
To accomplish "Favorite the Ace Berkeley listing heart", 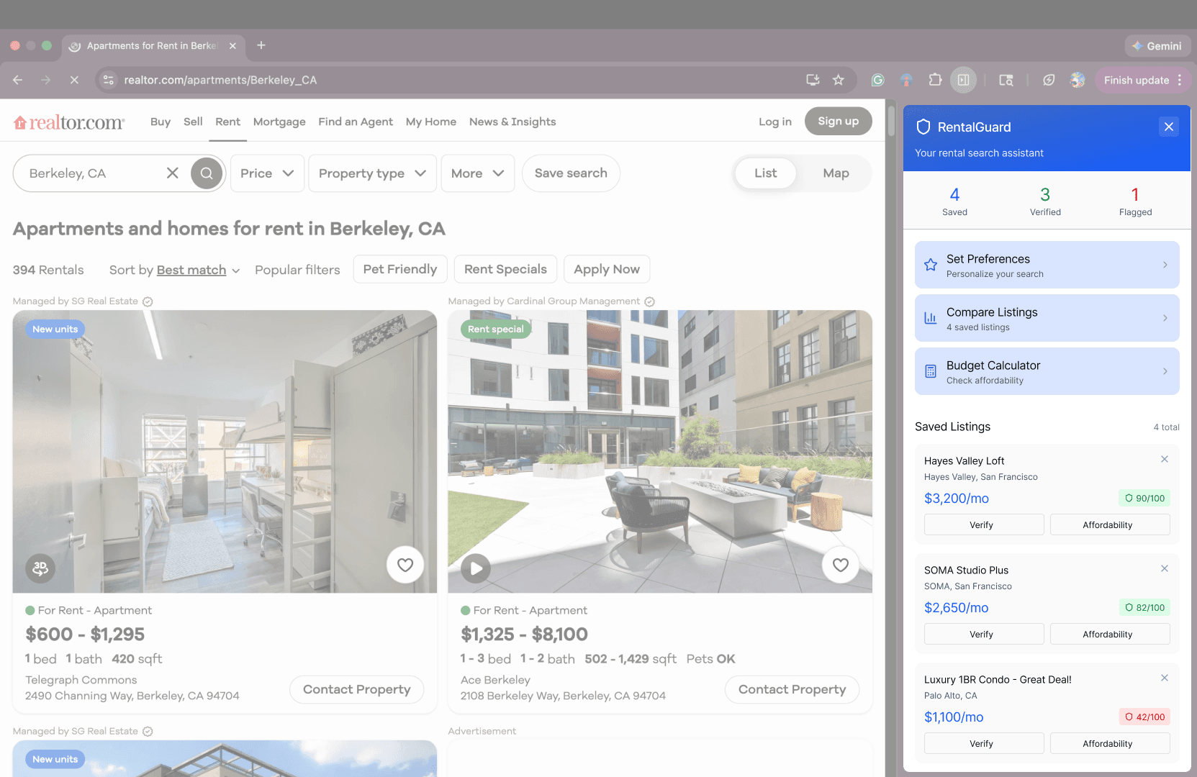I will 841,565.
